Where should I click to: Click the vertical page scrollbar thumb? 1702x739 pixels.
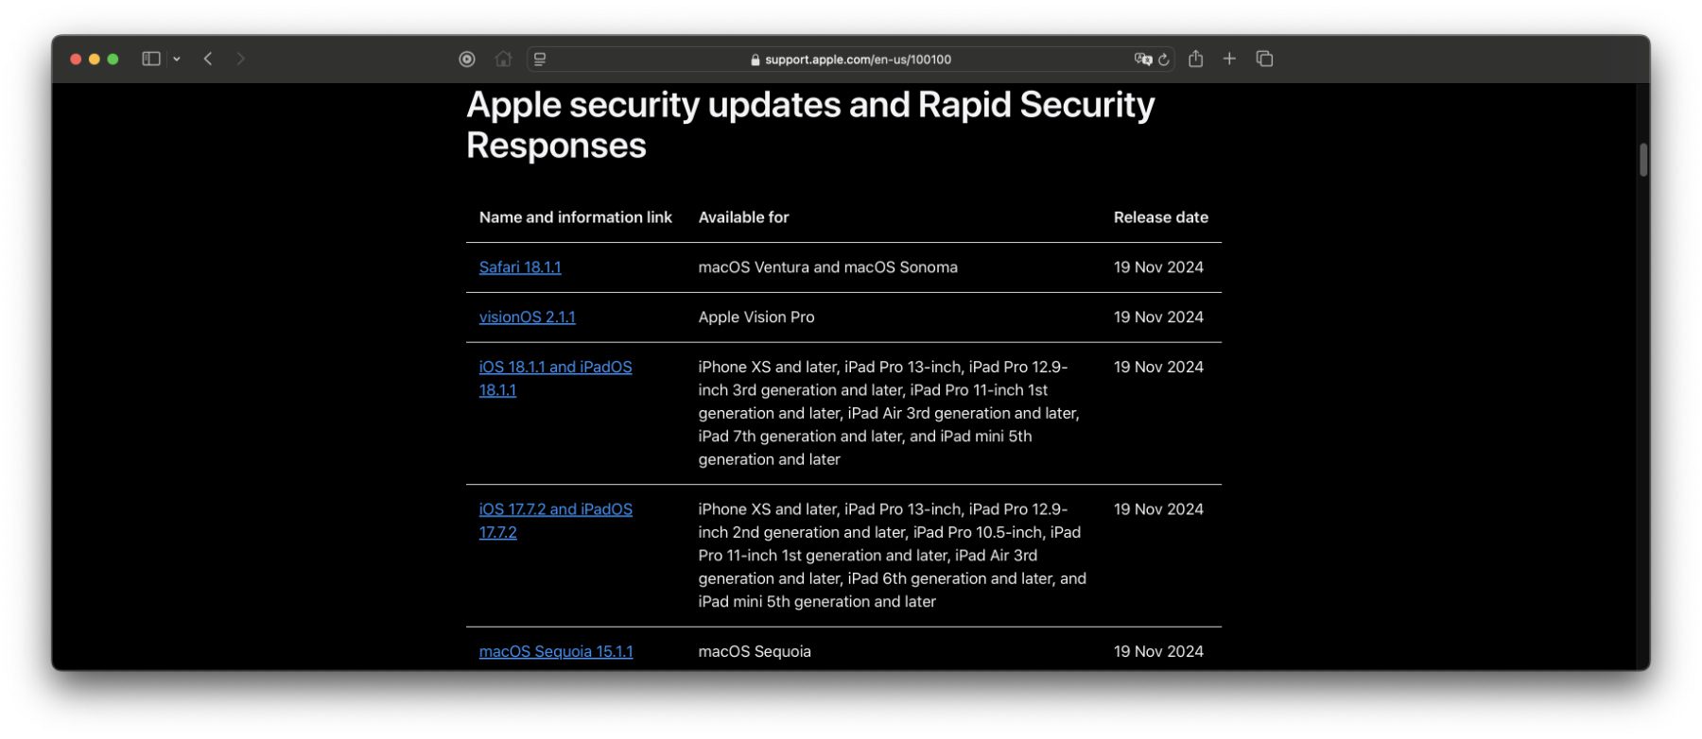click(1643, 160)
